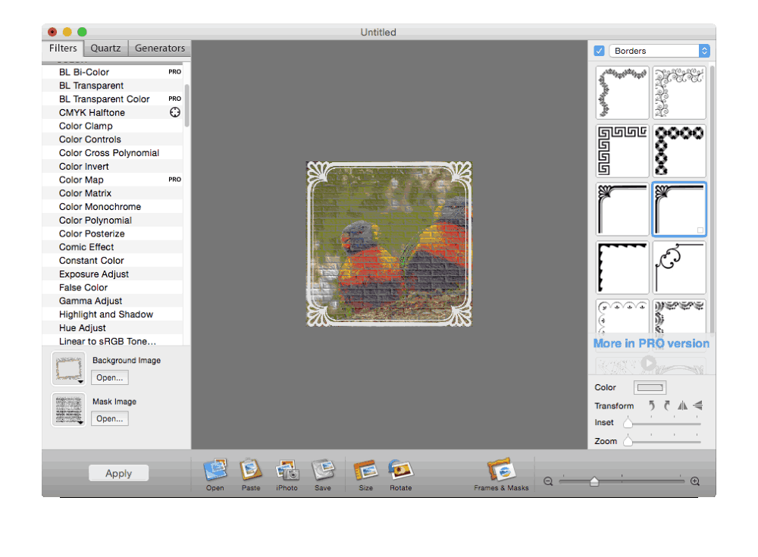Open an image file via toolbar
Image resolution: width=758 pixels, height=557 pixels.
215,474
